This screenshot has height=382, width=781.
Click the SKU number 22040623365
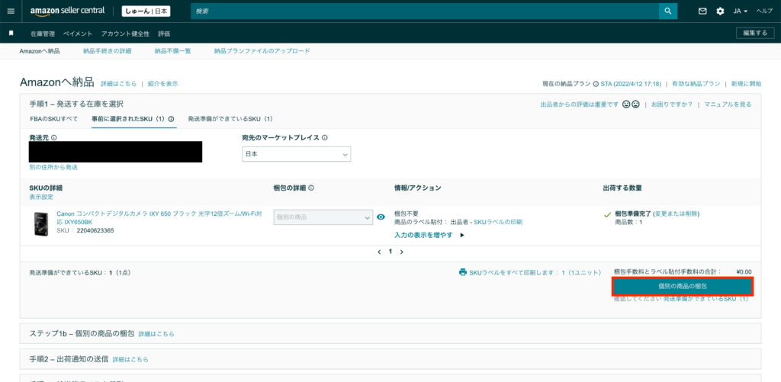tap(95, 230)
